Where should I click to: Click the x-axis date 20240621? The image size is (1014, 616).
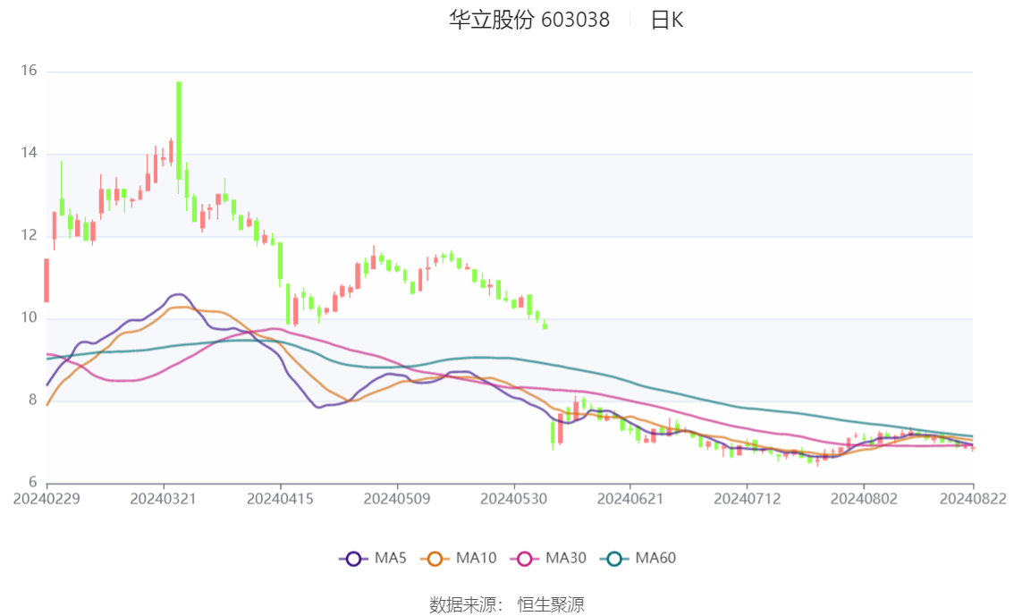[630, 499]
